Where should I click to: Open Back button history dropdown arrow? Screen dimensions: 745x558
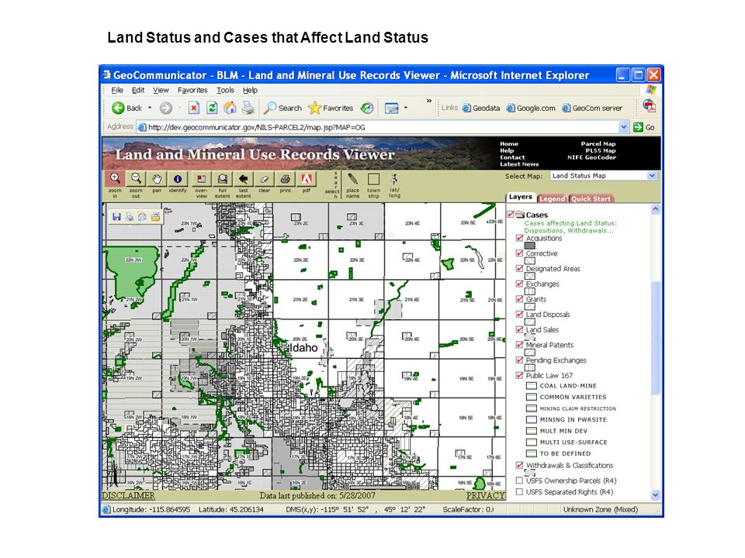pyautogui.click(x=150, y=108)
